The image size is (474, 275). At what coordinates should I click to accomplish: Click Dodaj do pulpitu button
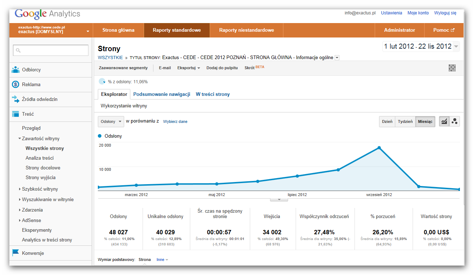click(x=222, y=68)
